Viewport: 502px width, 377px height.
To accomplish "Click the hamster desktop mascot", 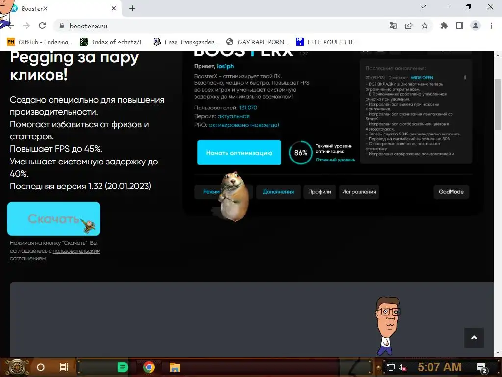I will [233, 196].
